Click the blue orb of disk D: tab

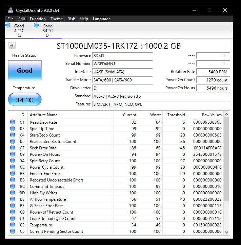36,25
